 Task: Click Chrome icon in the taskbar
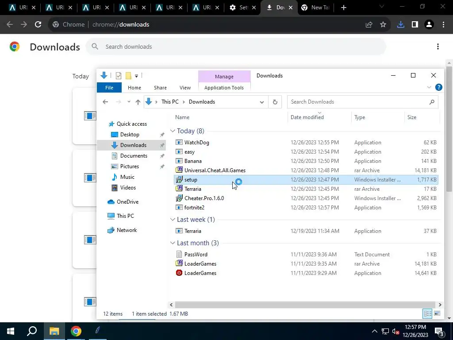(76, 331)
